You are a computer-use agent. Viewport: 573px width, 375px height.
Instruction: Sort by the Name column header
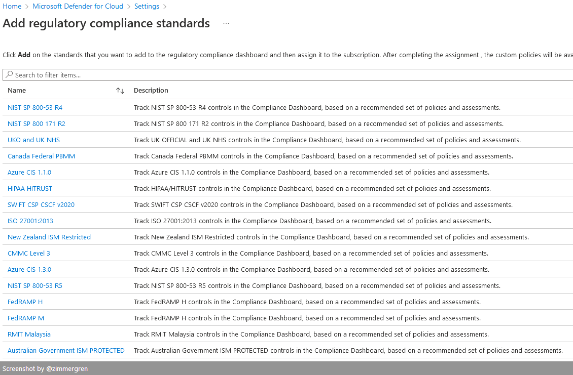17,91
